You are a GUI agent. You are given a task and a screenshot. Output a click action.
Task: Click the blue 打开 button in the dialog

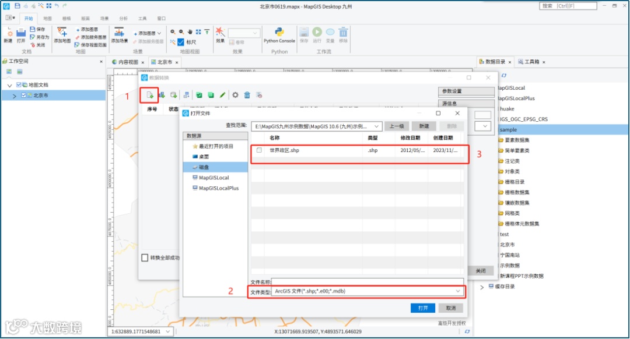pos(423,308)
